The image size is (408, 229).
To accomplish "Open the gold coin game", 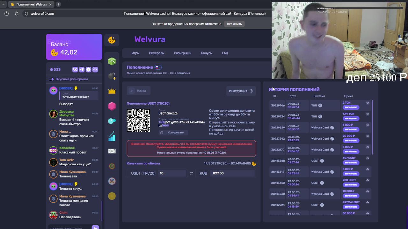I will coord(112,196).
